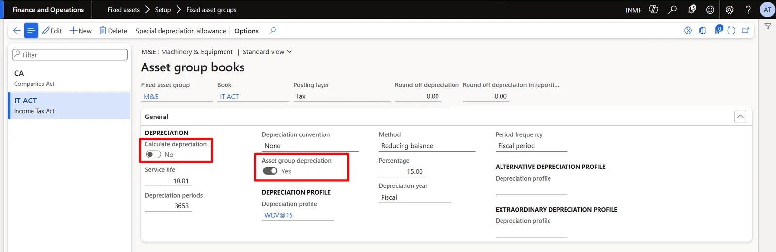Viewport: 776px width, 252px height.
Task: Click the Depreciation periods field
Action: pos(168,206)
